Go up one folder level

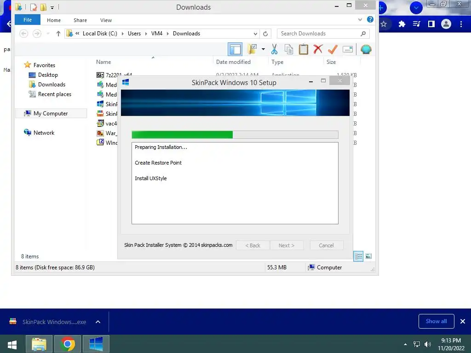[x=58, y=34]
